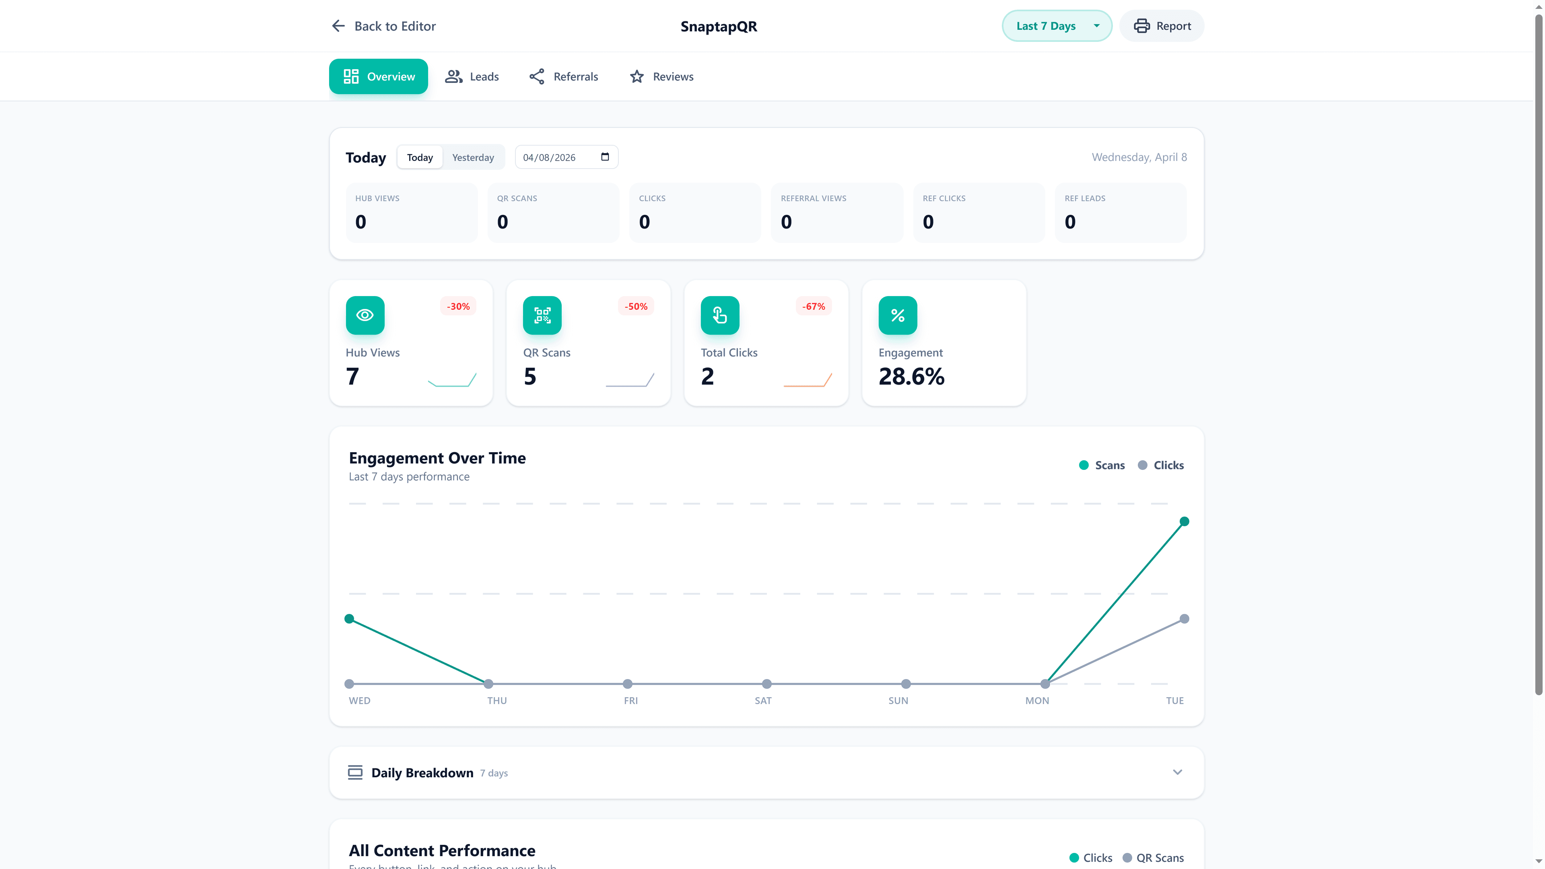
Task: Click the QR Scans -50% change badge
Action: pyautogui.click(x=636, y=307)
